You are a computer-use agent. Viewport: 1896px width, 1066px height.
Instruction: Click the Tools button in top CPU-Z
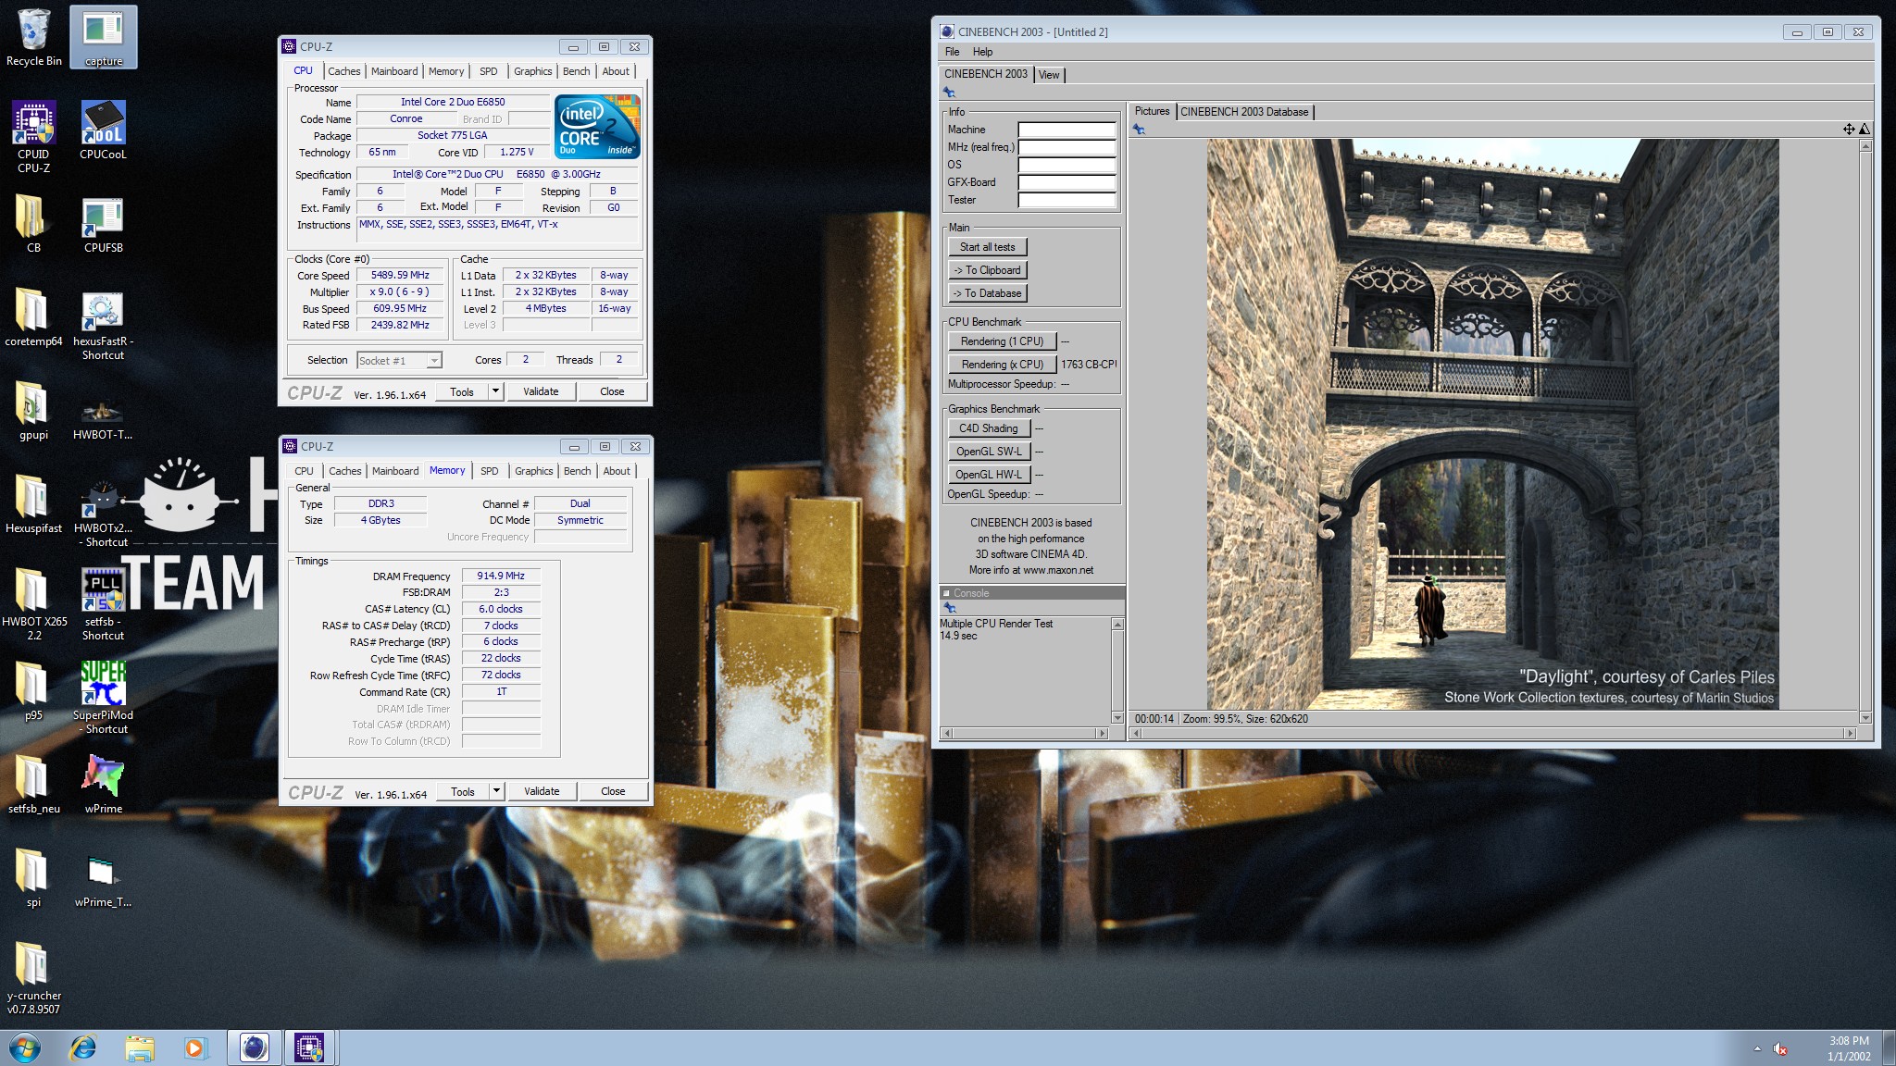[x=462, y=391]
